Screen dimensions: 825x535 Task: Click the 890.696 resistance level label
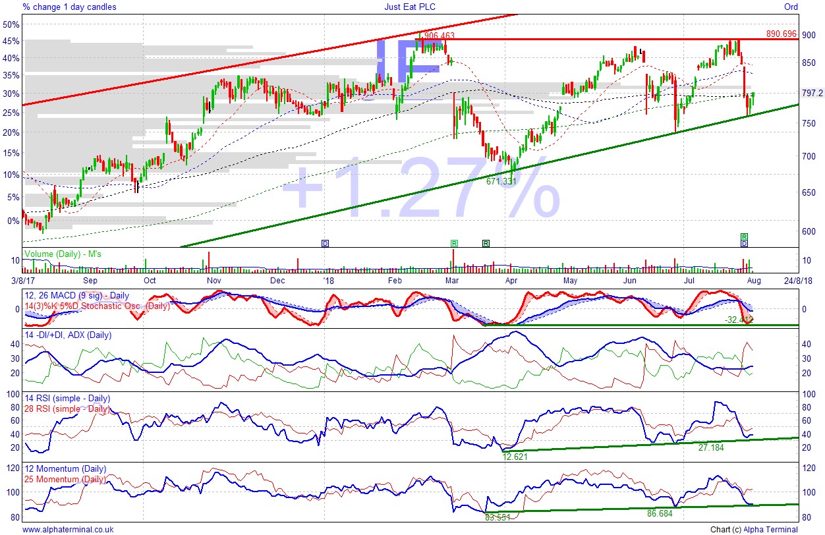click(x=782, y=34)
